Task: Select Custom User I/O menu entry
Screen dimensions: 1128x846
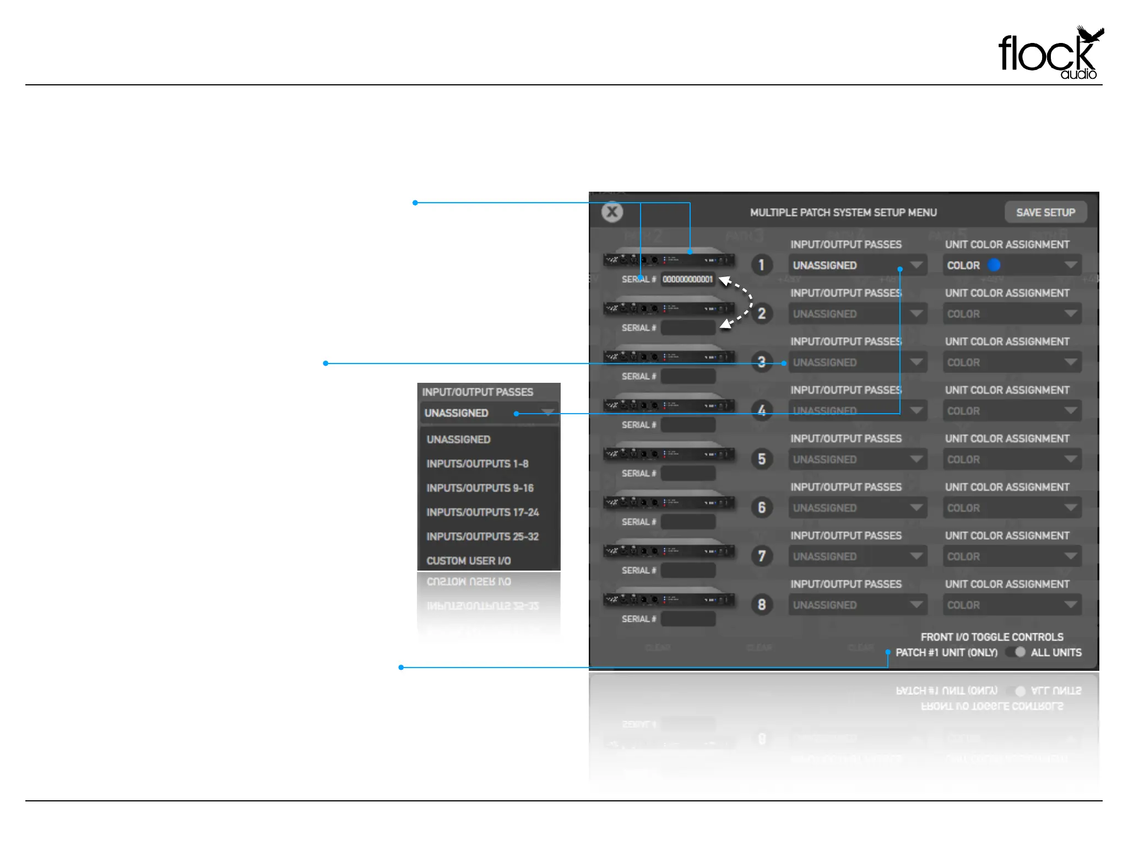Action: pyautogui.click(x=468, y=561)
